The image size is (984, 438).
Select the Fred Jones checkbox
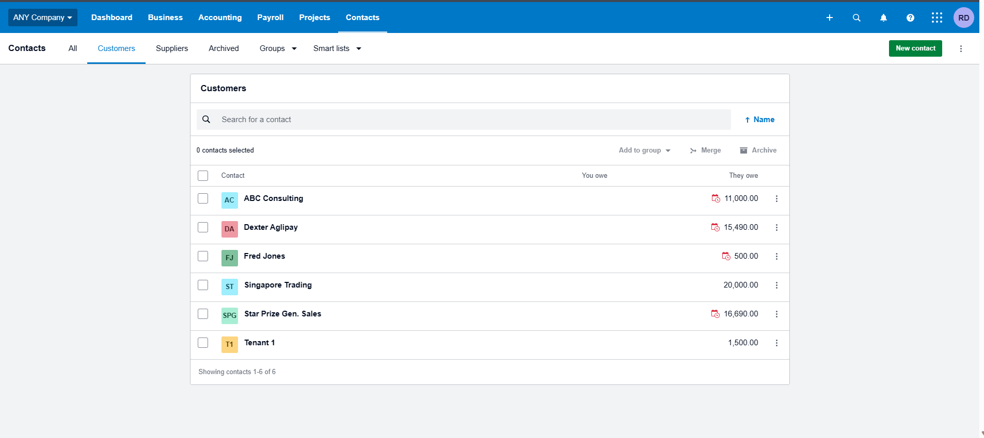(x=203, y=256)
